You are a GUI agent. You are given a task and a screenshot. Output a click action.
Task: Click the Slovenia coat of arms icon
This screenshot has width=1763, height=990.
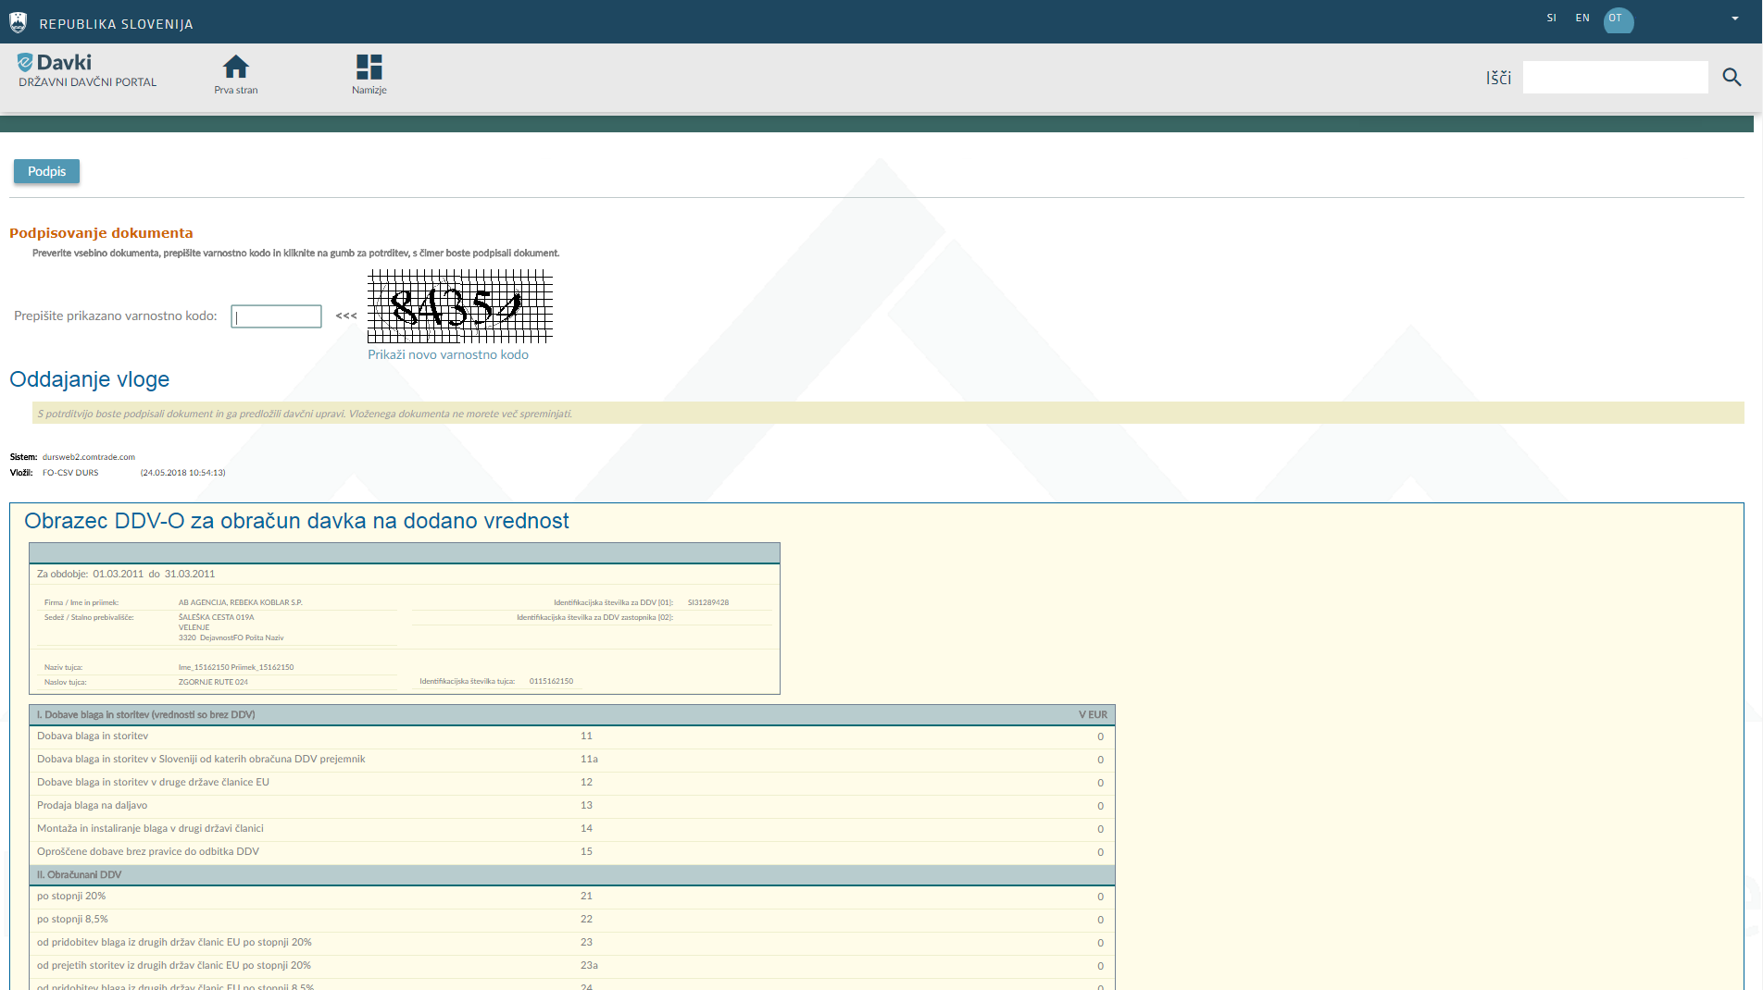tap(18, 22)
